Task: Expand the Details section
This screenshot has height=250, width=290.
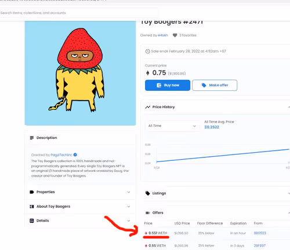Action: tap(80, 220)
